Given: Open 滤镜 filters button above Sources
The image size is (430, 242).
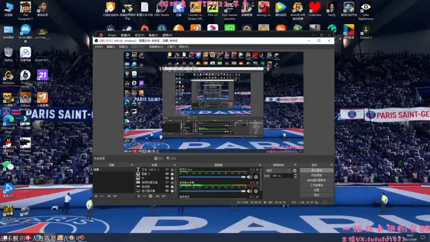Looking at the screenshot, I should tap(171, 158).
